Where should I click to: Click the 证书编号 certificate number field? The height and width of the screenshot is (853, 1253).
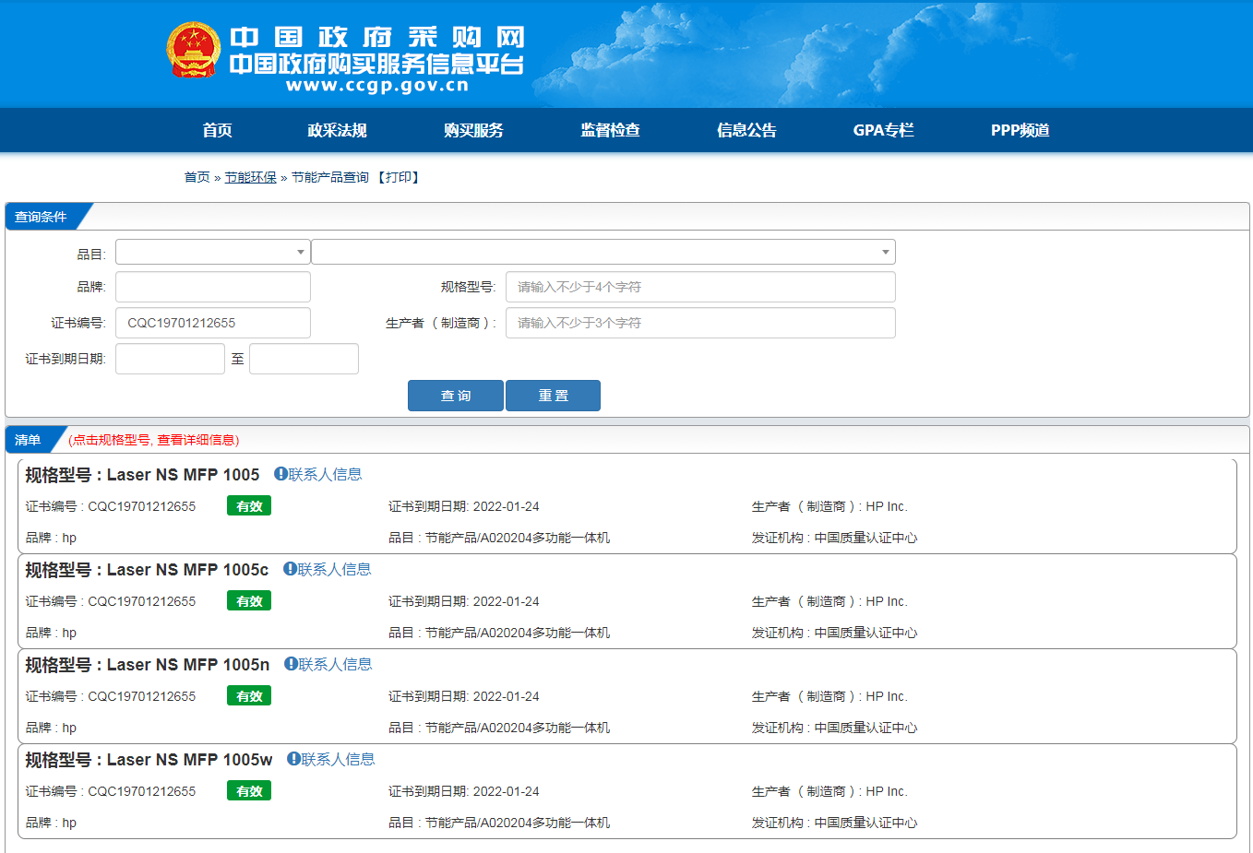pyautogui.click(x=212, y=323)
